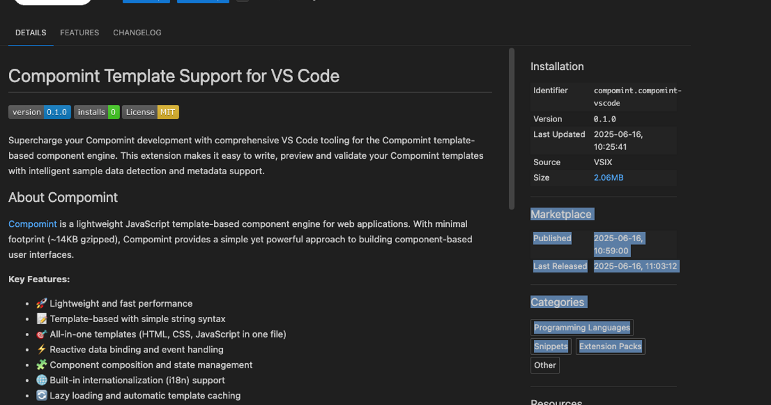Click the globe emoji beside internationalization support
771x405 pixels.
tap(42, 381)
